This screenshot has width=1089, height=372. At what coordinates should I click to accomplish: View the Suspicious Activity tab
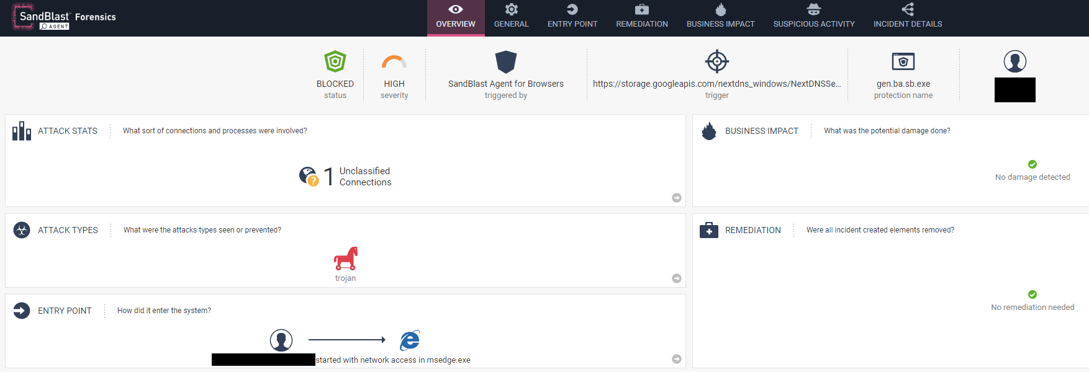[814, 17]
